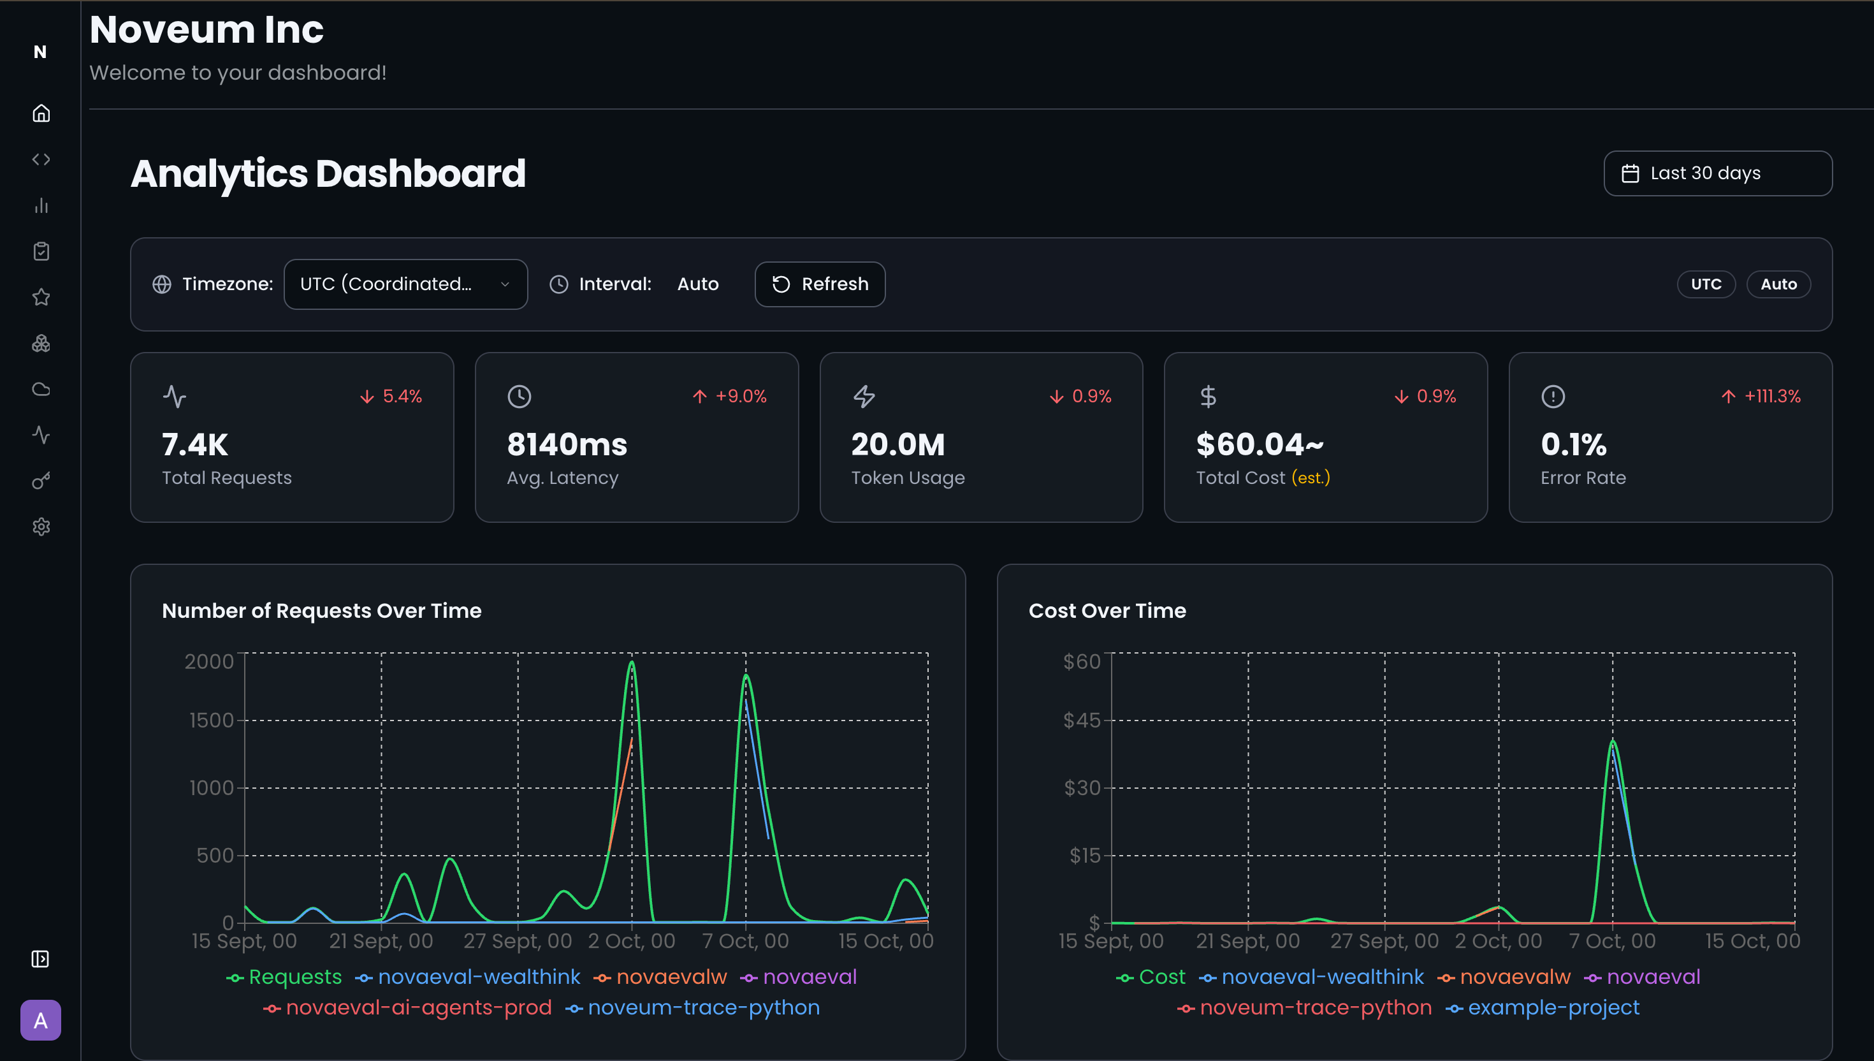This screenshot has height=1061, width=1874.
Task: Open the Settings gear in sidebar
Action: point(41,526)
